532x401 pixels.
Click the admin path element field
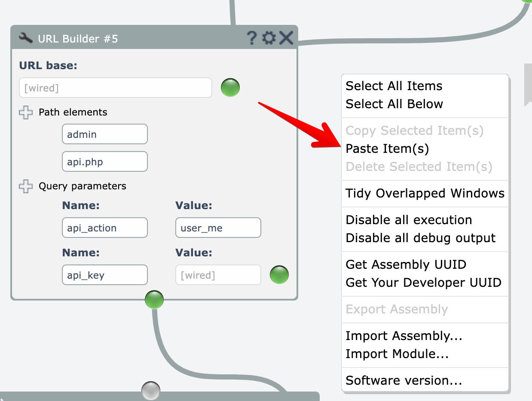coord(104,134)
